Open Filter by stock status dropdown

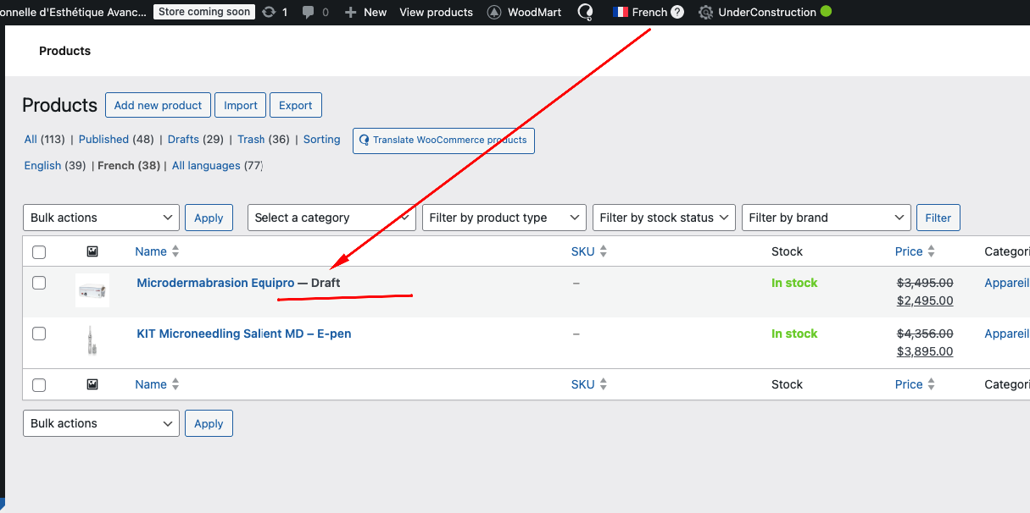pyautogui.click(x=664, y=218)
